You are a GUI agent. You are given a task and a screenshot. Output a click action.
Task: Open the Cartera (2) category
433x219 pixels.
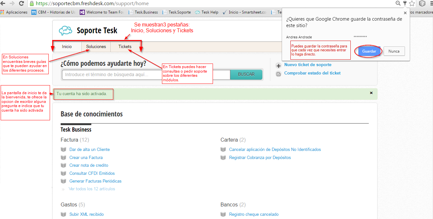pyautogui.click(x=233, y=140)
